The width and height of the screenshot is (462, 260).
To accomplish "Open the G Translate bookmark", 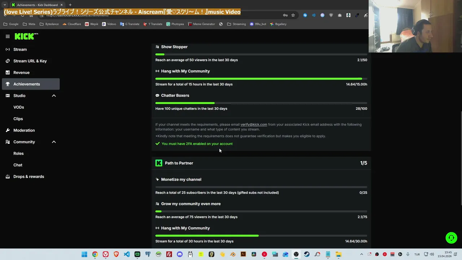I will (130, 24).
